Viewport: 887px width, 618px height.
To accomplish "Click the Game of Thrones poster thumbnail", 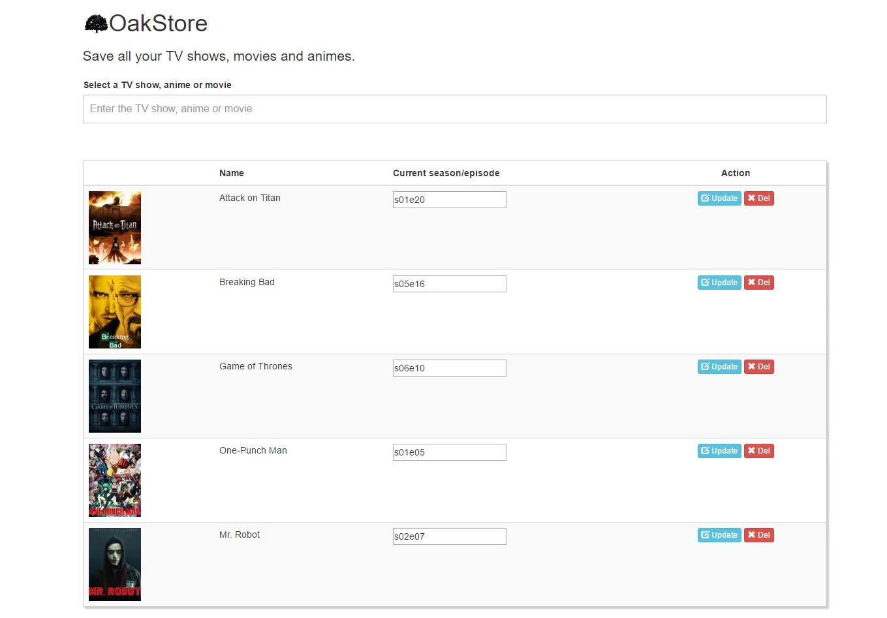I will tap(115, 396).
